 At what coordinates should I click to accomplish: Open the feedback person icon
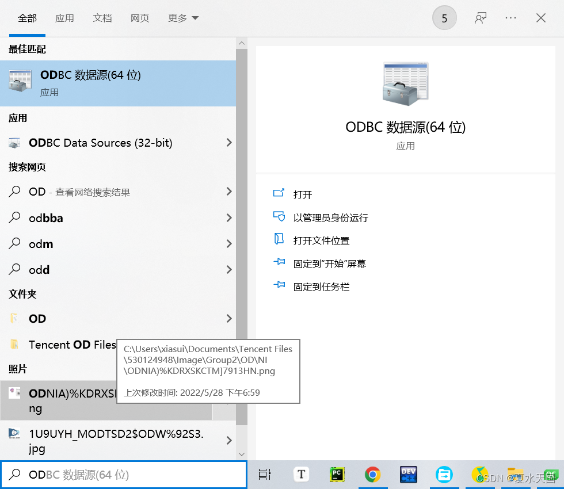(481, 18)
